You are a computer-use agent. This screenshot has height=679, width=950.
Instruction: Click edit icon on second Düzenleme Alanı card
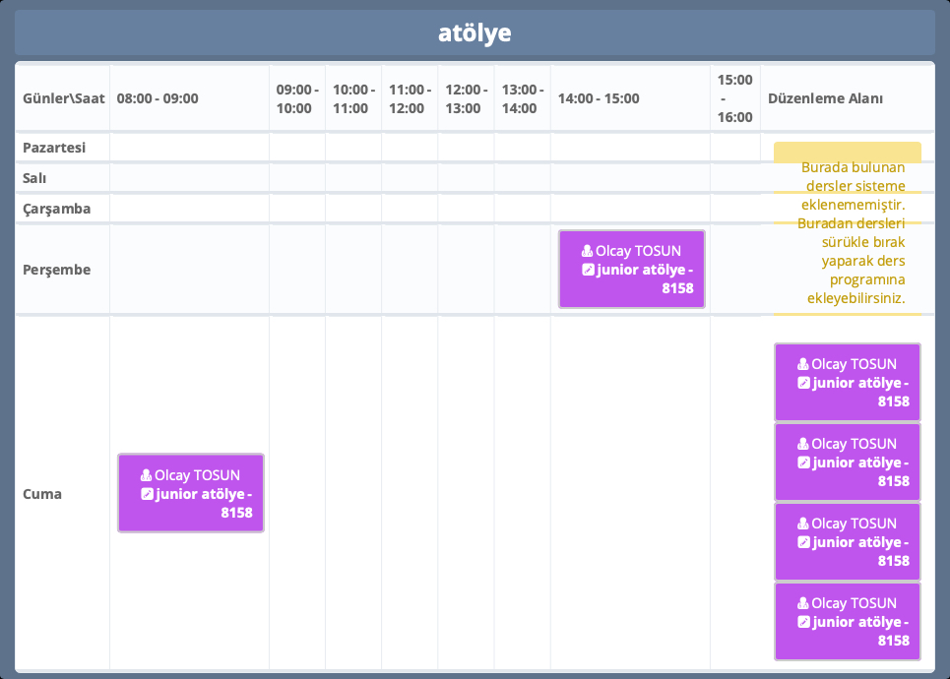803,463
